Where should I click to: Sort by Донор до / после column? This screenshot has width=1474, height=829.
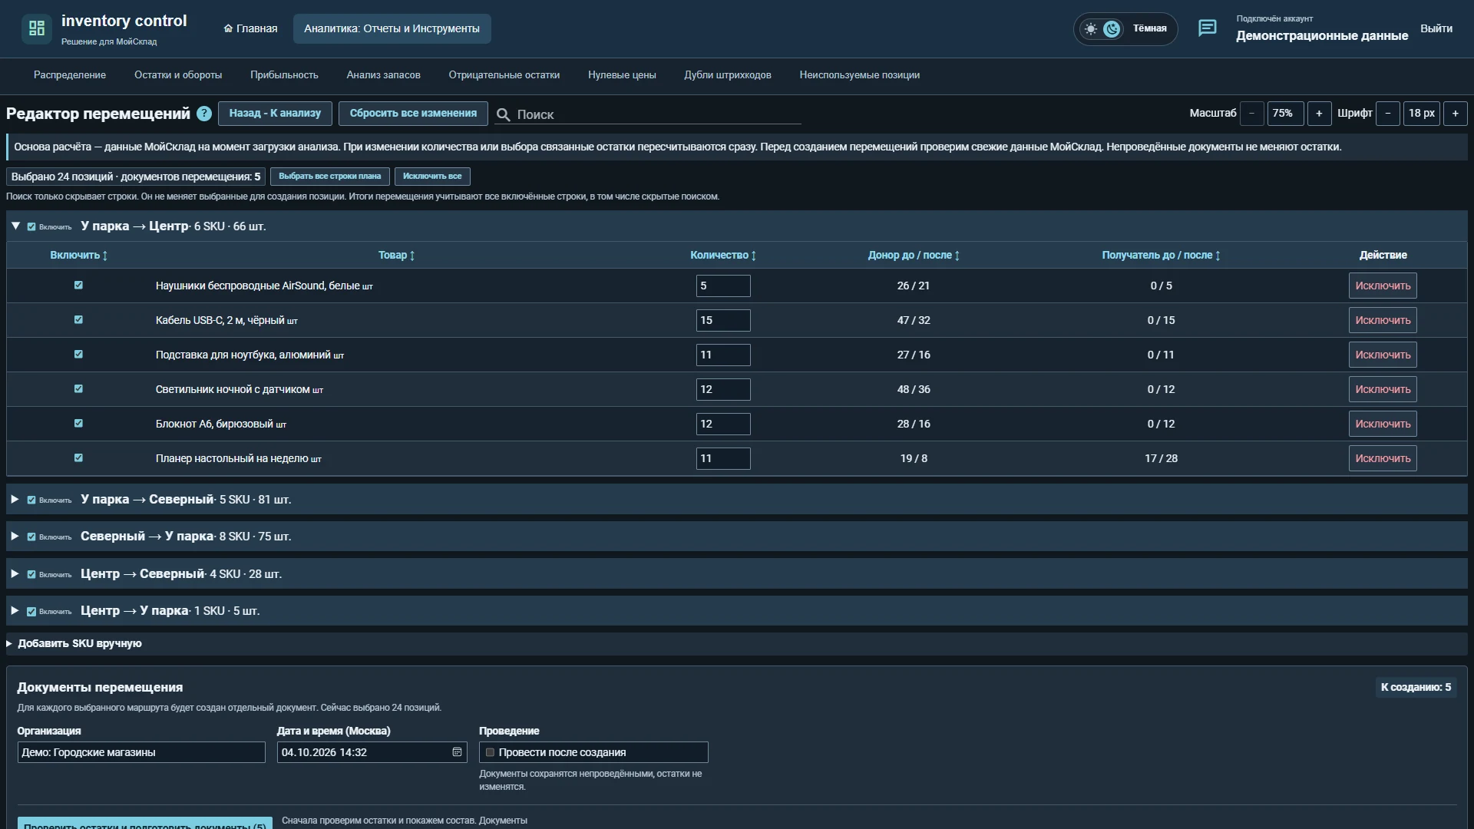(914, 255)
